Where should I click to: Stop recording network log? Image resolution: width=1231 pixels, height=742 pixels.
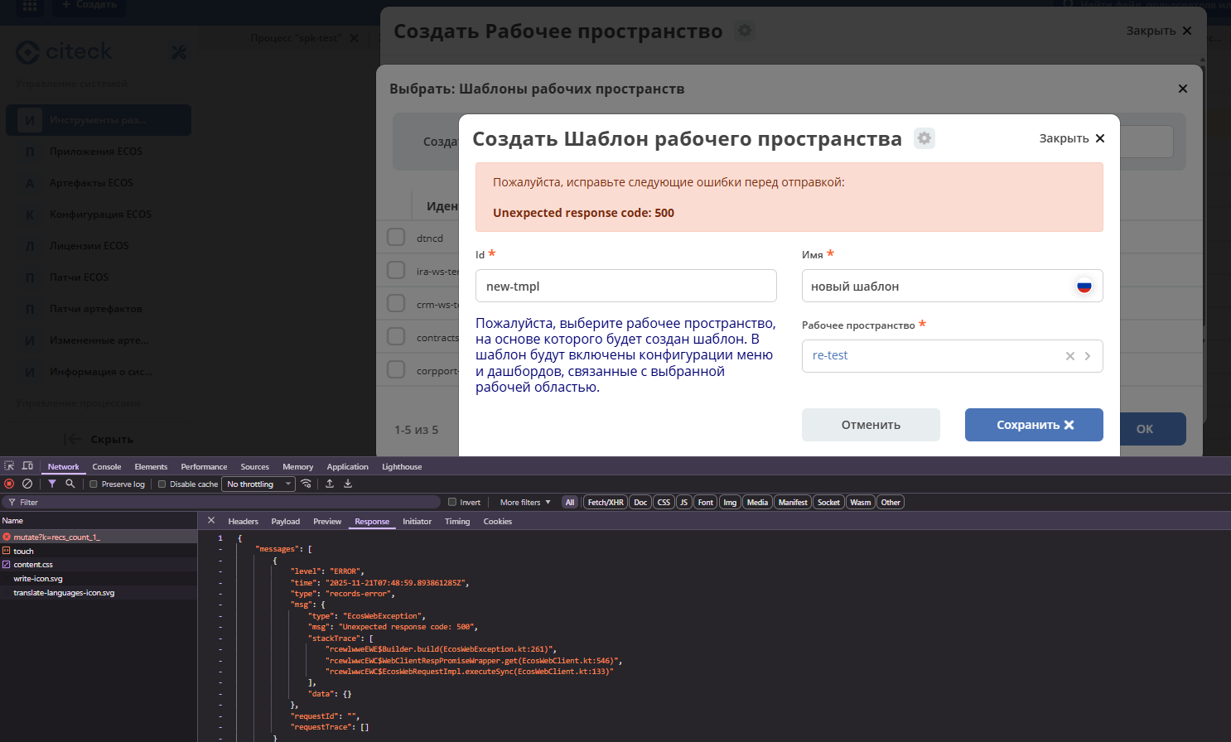(x=9, y=484)
